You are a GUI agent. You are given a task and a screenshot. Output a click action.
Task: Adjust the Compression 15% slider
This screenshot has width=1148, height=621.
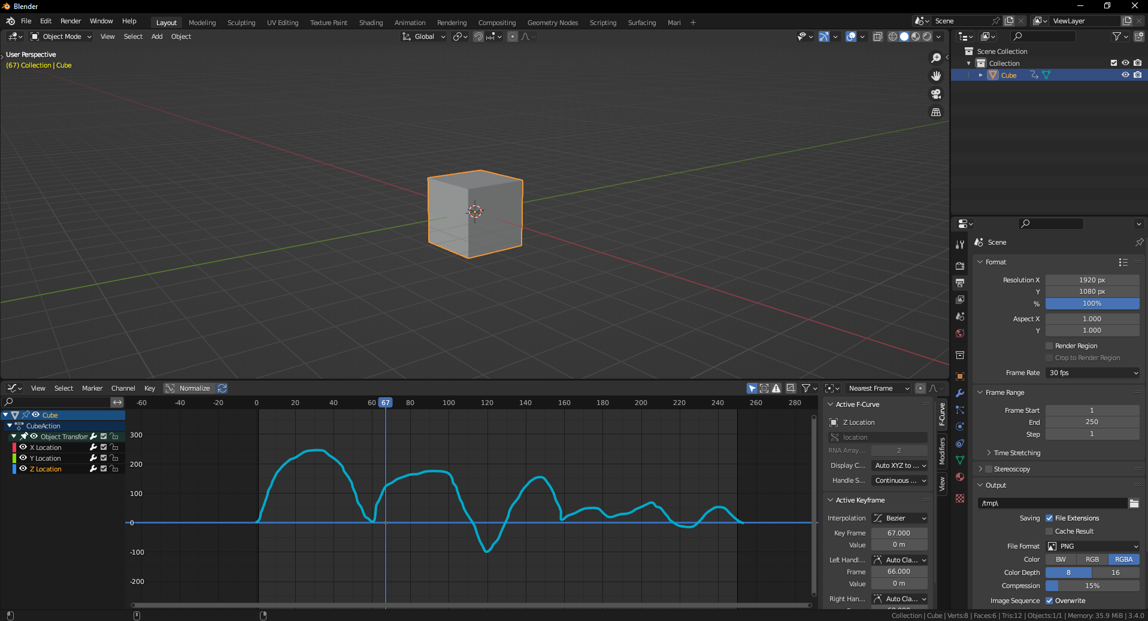pyautogui.click(x=1092, y=586)
